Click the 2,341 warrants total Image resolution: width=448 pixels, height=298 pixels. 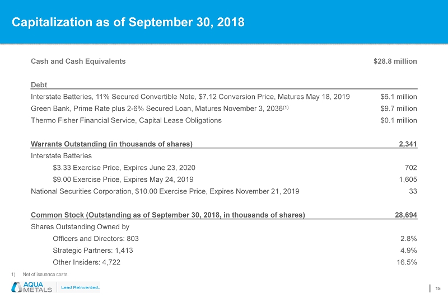tap(407, 144)
